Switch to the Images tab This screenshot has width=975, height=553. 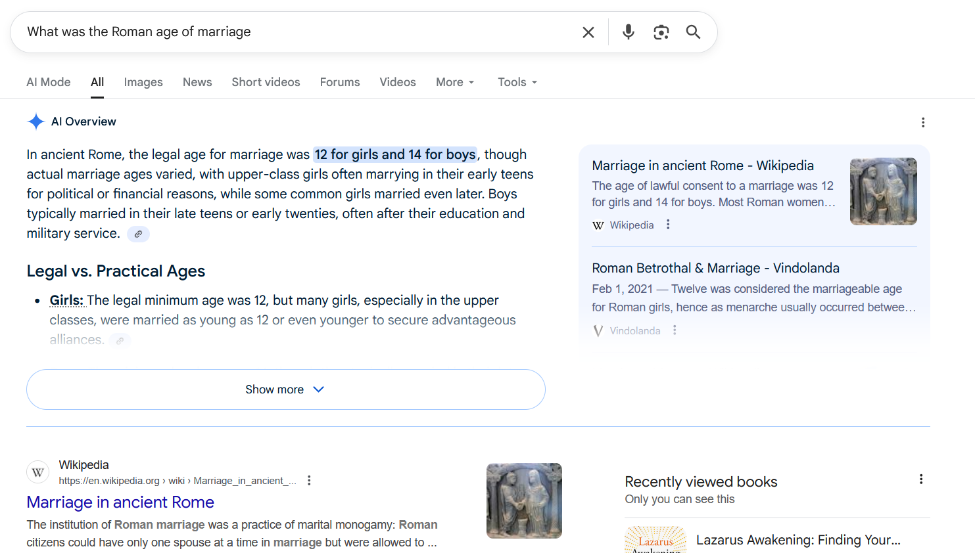click(x=143, y=82)
